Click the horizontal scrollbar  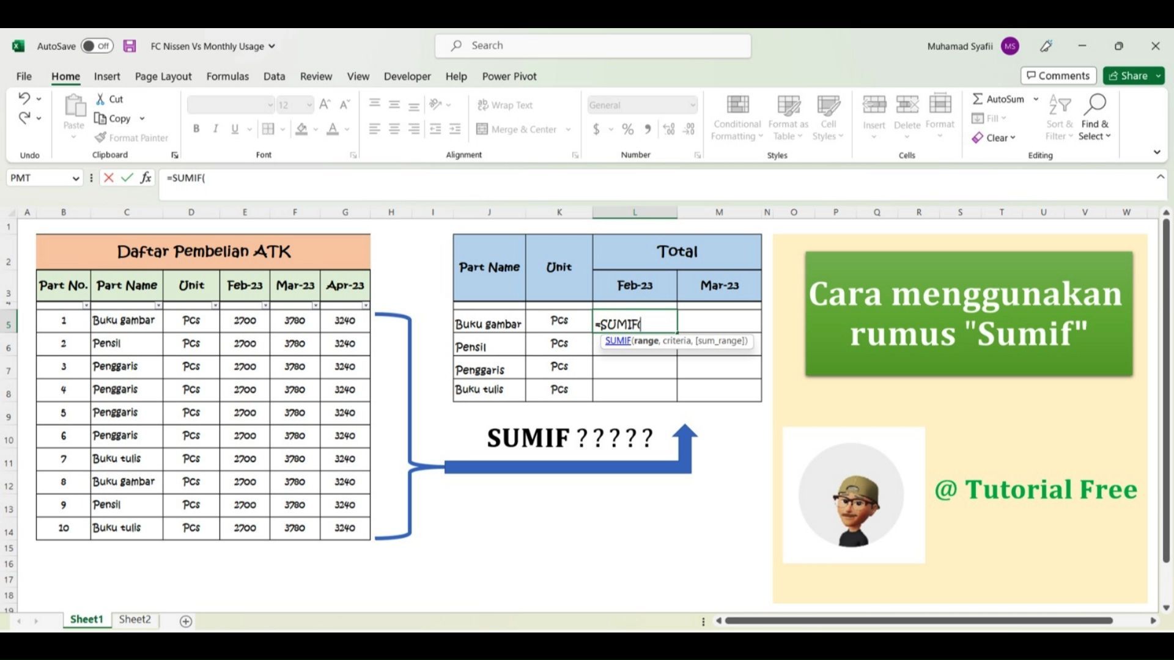tap(918, 621)
